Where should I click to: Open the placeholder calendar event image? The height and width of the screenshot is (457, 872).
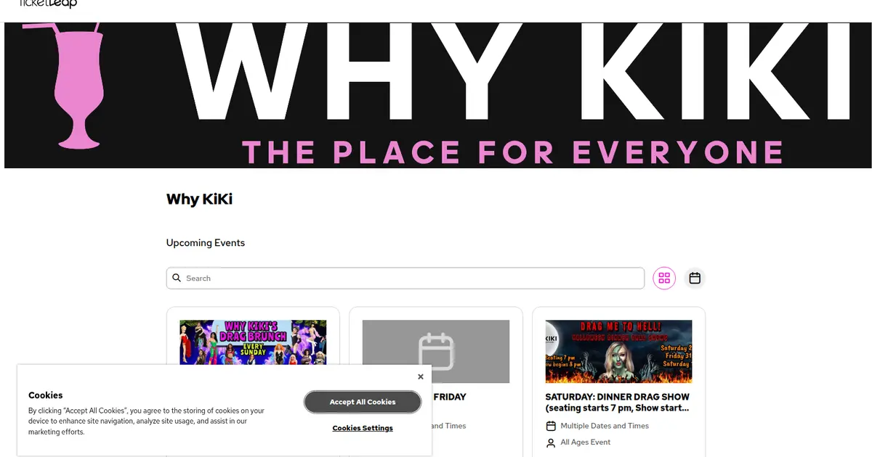(436, 352)
